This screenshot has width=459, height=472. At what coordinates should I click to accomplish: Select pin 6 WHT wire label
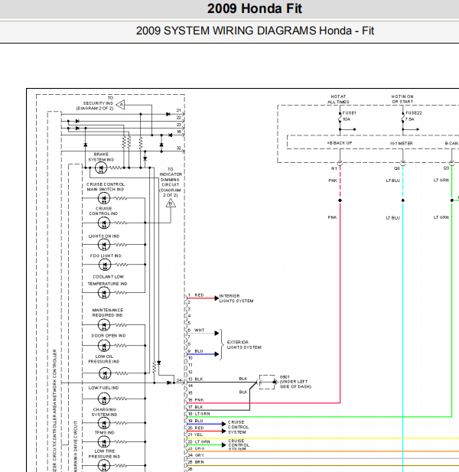(199, 330)
